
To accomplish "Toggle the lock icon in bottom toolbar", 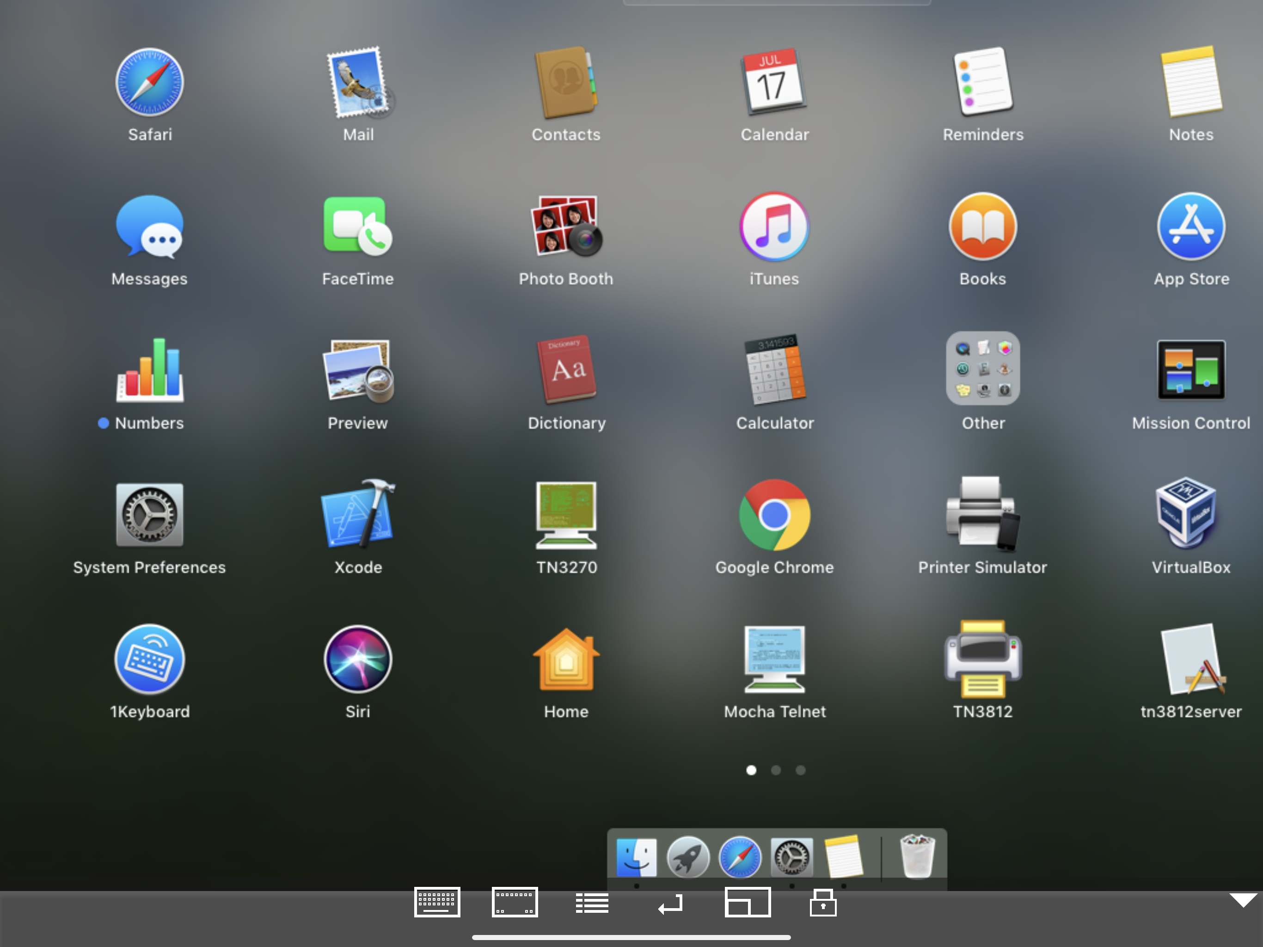I will point(823,903).
